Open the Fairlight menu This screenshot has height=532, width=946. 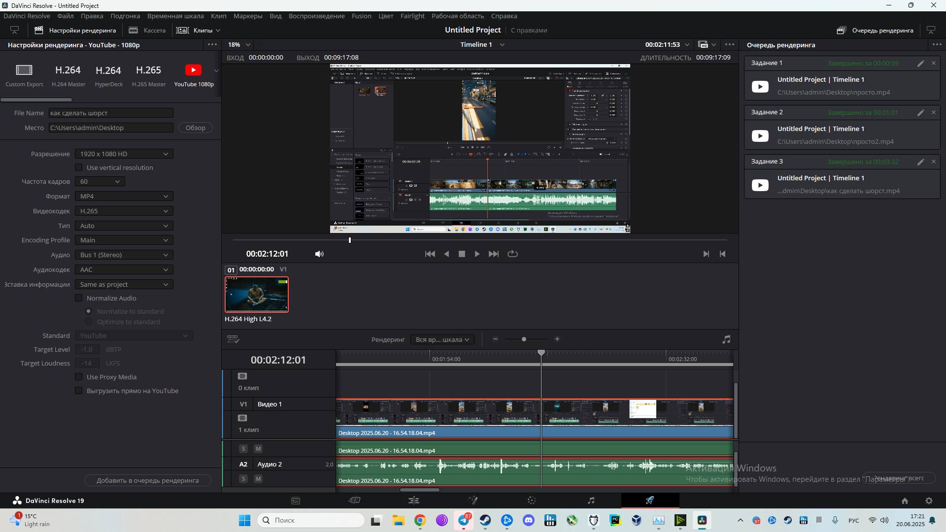point(412,16)
